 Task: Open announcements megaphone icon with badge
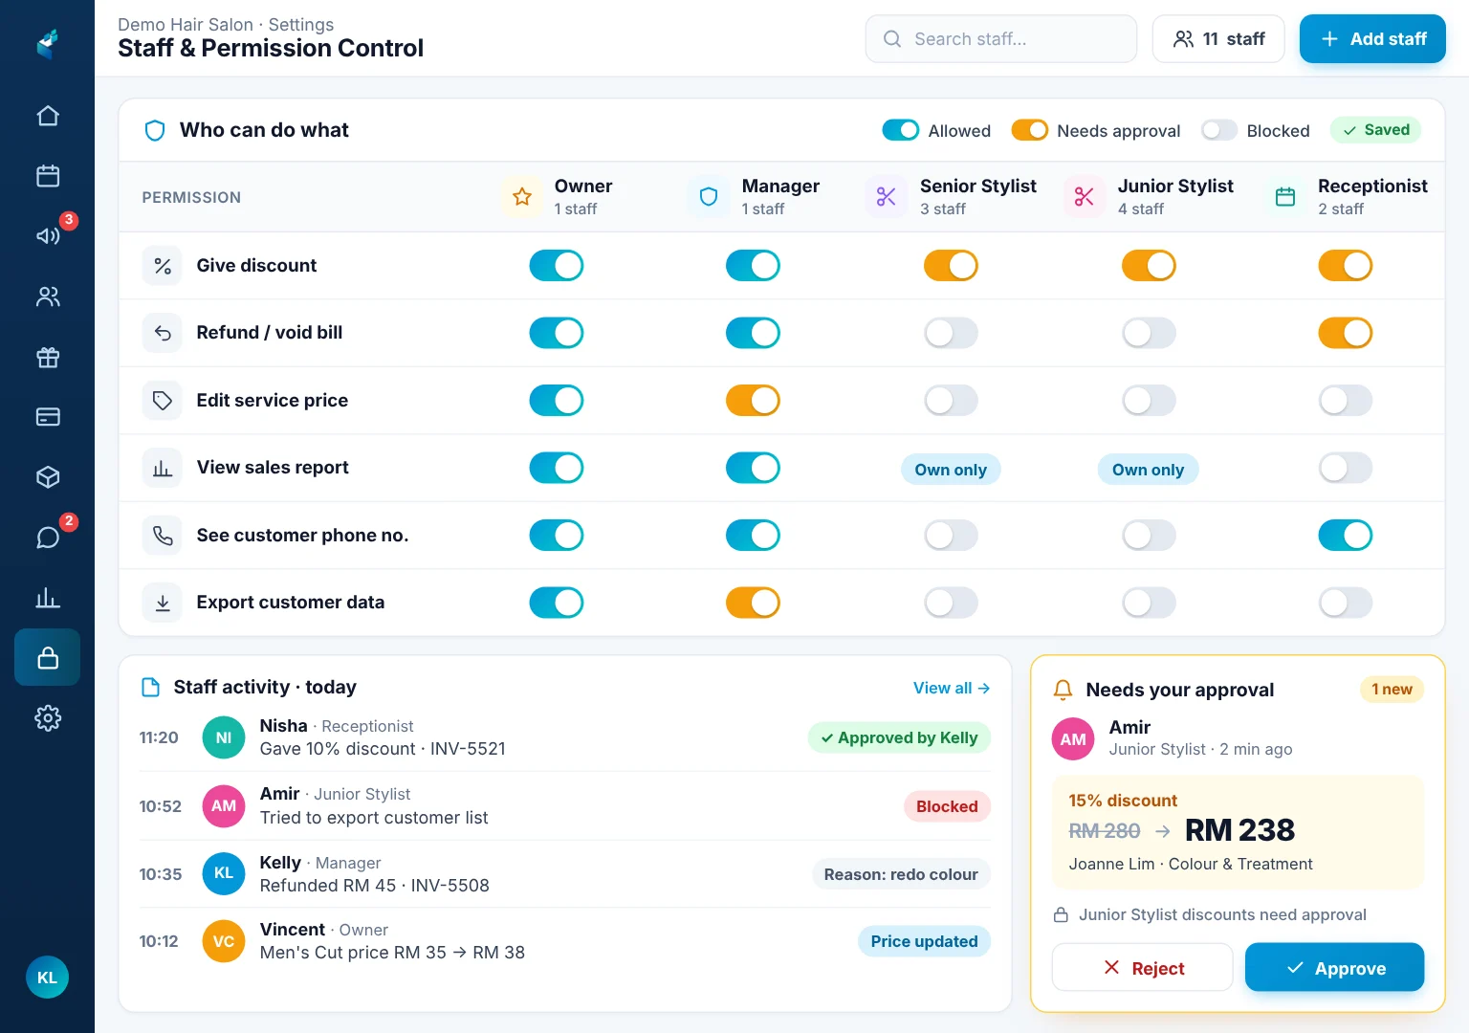48,235
